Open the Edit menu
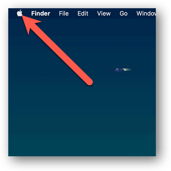Screen dimensions: 171x171 click(83, 13)
